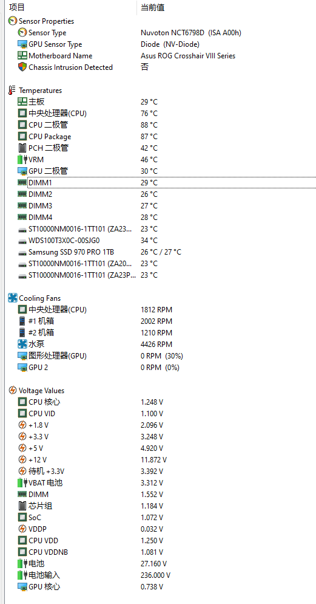Click the GPU Sensor Type monitor icon
Screen dimensions: 316x604
click(22, 44)
